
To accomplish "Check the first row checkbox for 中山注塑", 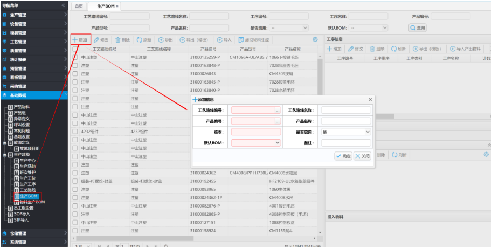I will click(x=75, y=57).
